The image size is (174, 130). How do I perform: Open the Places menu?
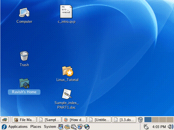click(36, 126)
